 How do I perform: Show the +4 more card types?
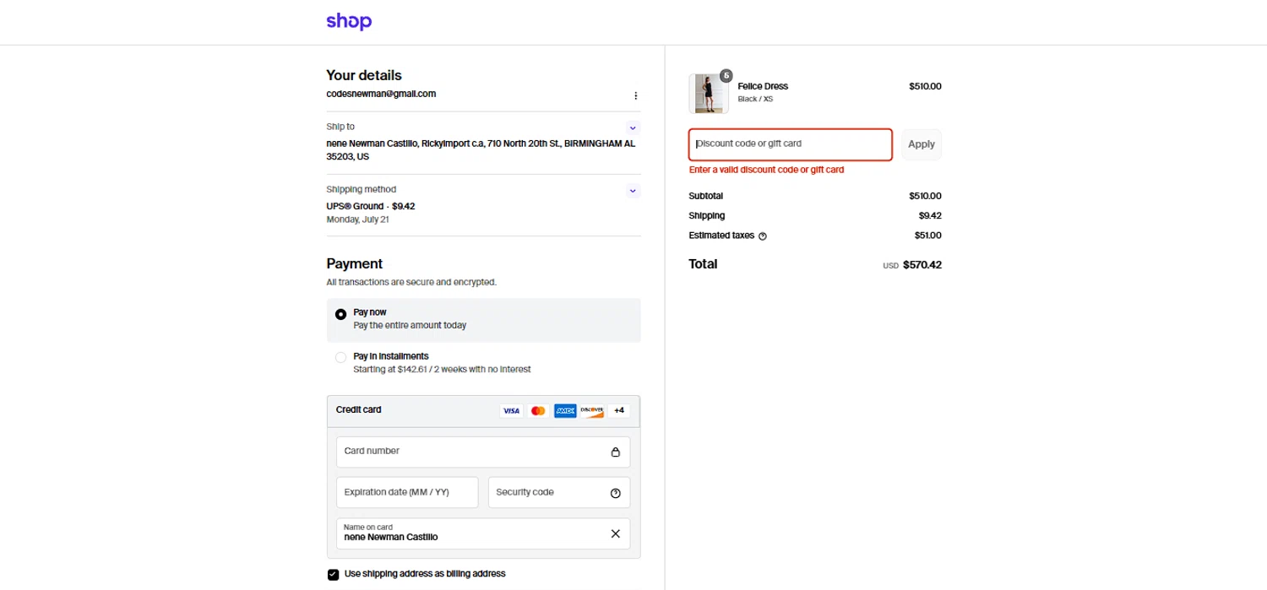(x=619, y=411)
